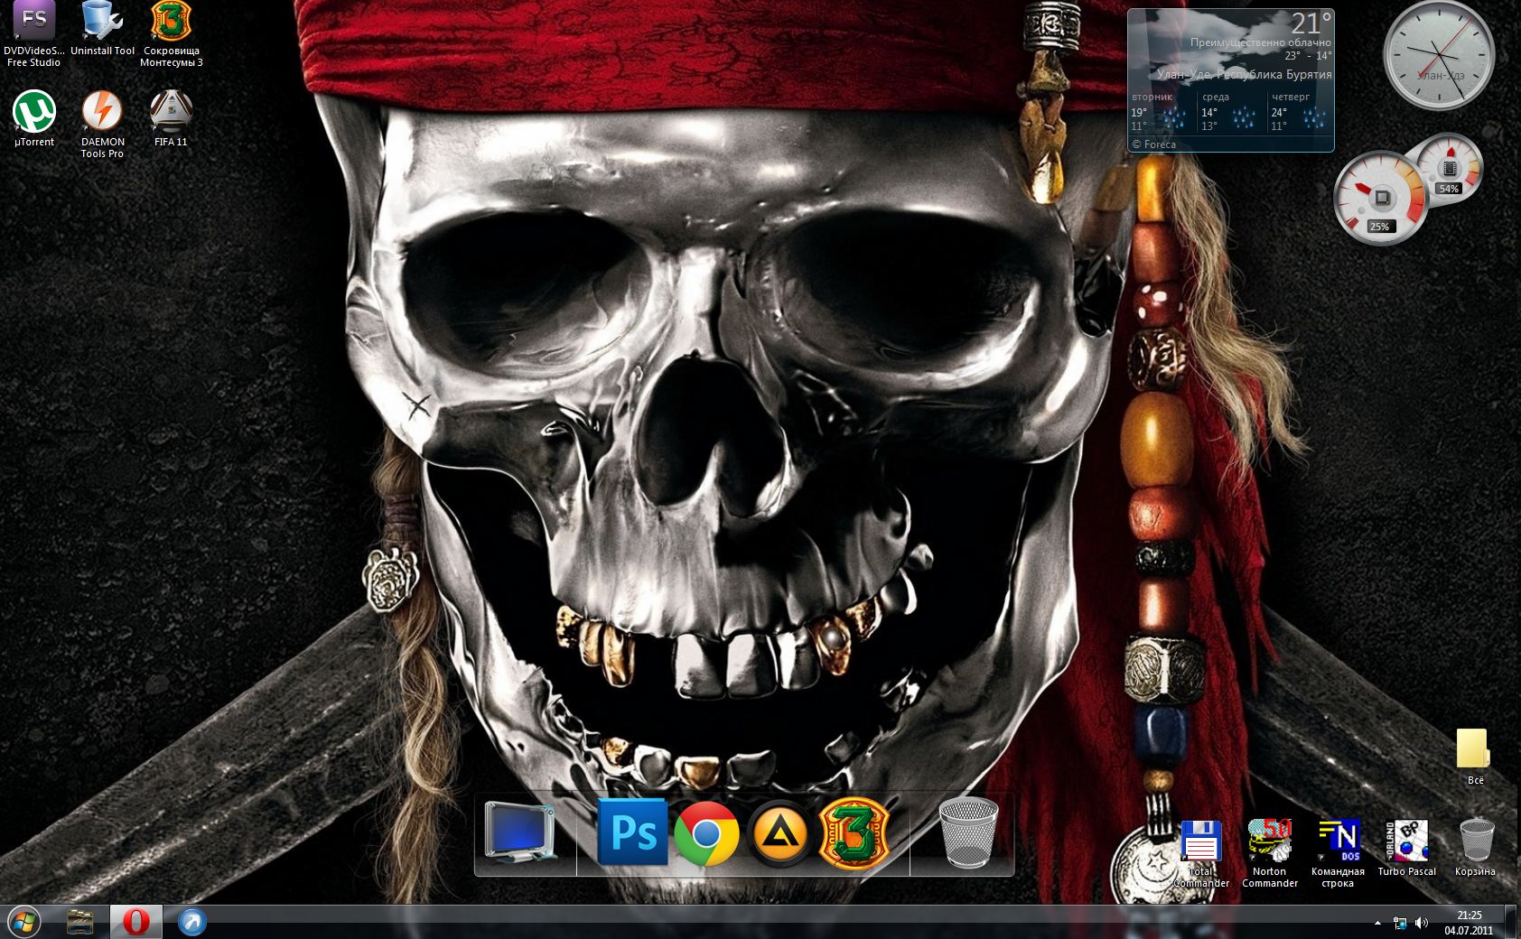Open Photoshop from the dock
Image resolution: width=1521 pixels, height=939 pixels.
[632, 832]
